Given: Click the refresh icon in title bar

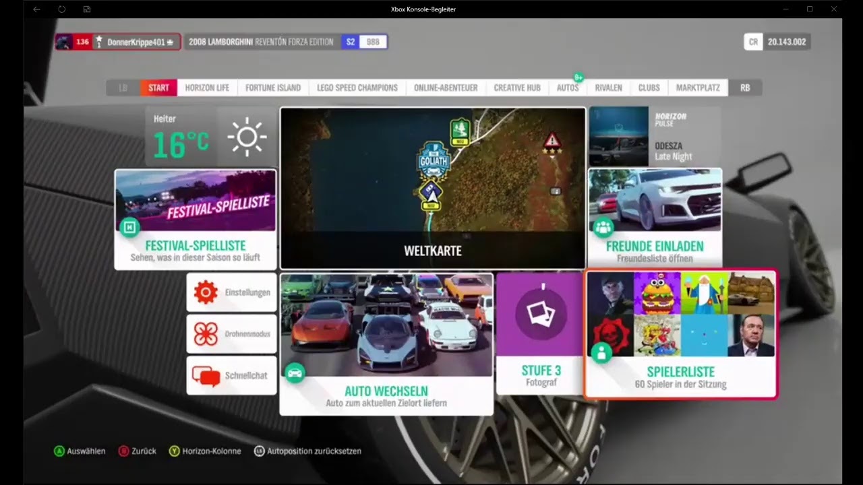Looking at the screenshot, I should click(x=62, y=9).
